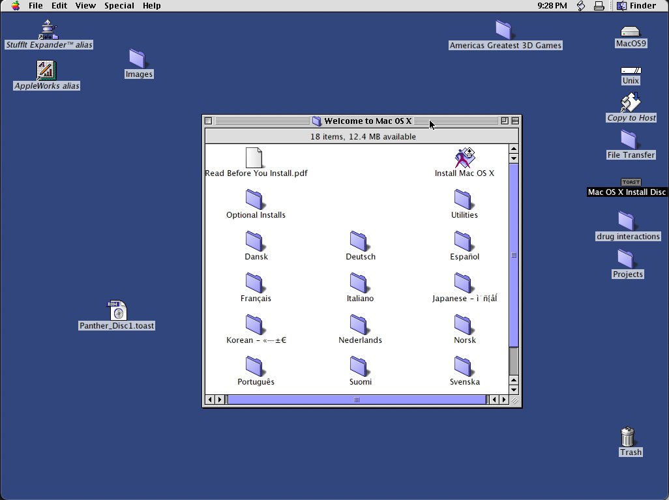Click the clock showing 9:28 PM
The width and height of the screenshot is (669, 500).
click(x=552, y=5)
